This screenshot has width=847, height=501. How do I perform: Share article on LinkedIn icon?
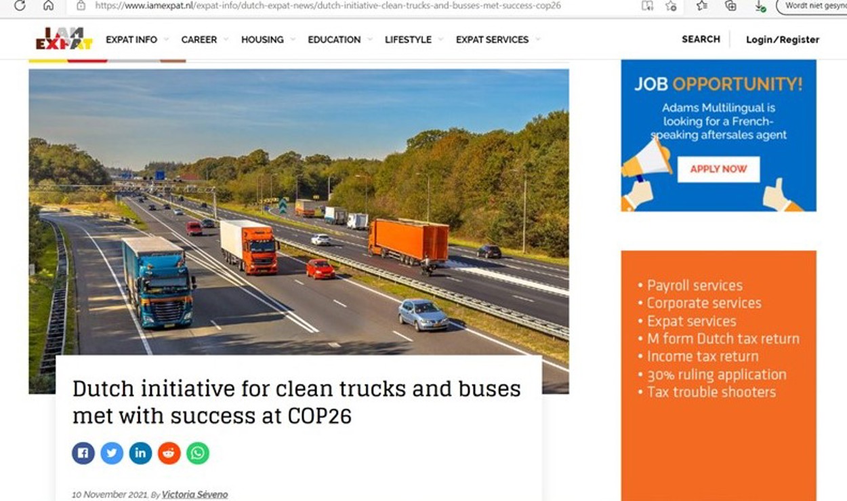[140, 453]
